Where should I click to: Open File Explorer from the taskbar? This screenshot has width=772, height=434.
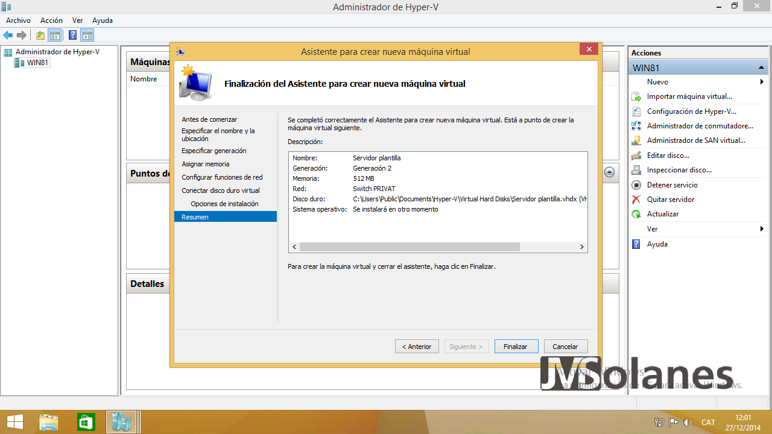click(49, 422)
